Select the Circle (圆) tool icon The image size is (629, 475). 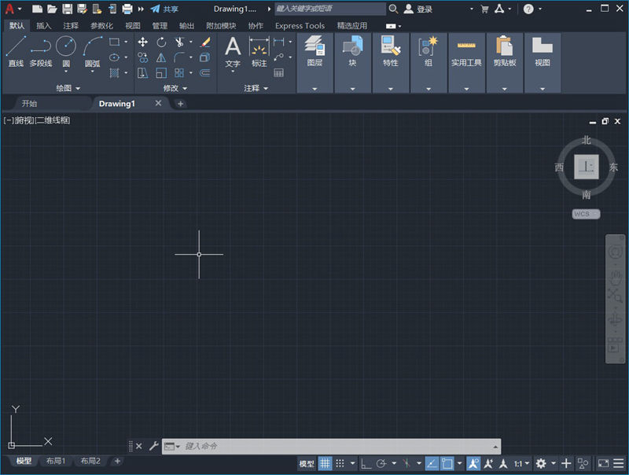[66, 46]
